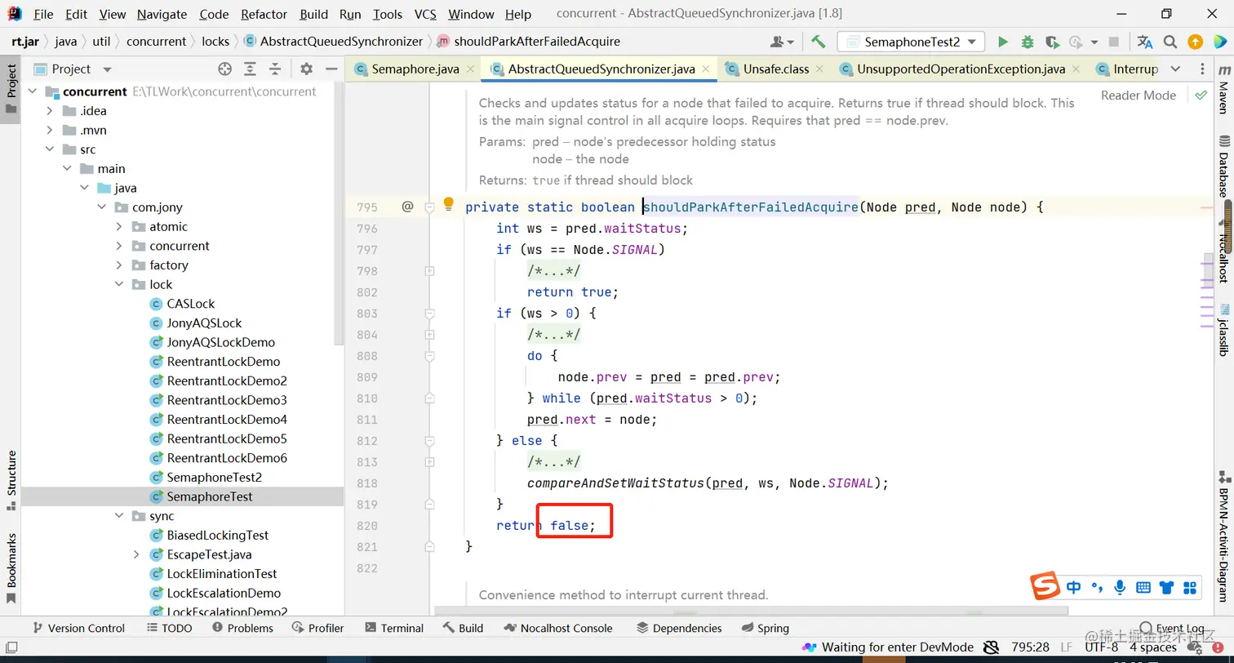Click the Sogou microphone voice input icon
1234x663 pixels.
pos(1121,587)
